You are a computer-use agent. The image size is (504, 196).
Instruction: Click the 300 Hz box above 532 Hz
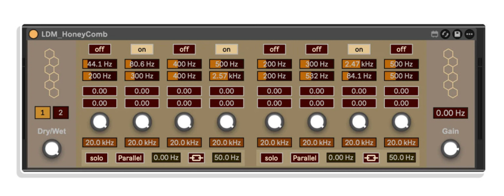(316, 64)
